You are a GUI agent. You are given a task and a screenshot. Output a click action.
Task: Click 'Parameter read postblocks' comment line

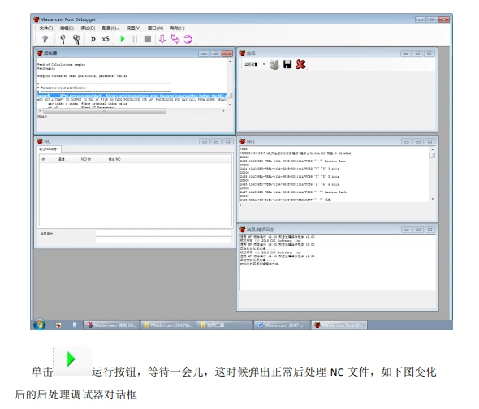tap(62, 88)
